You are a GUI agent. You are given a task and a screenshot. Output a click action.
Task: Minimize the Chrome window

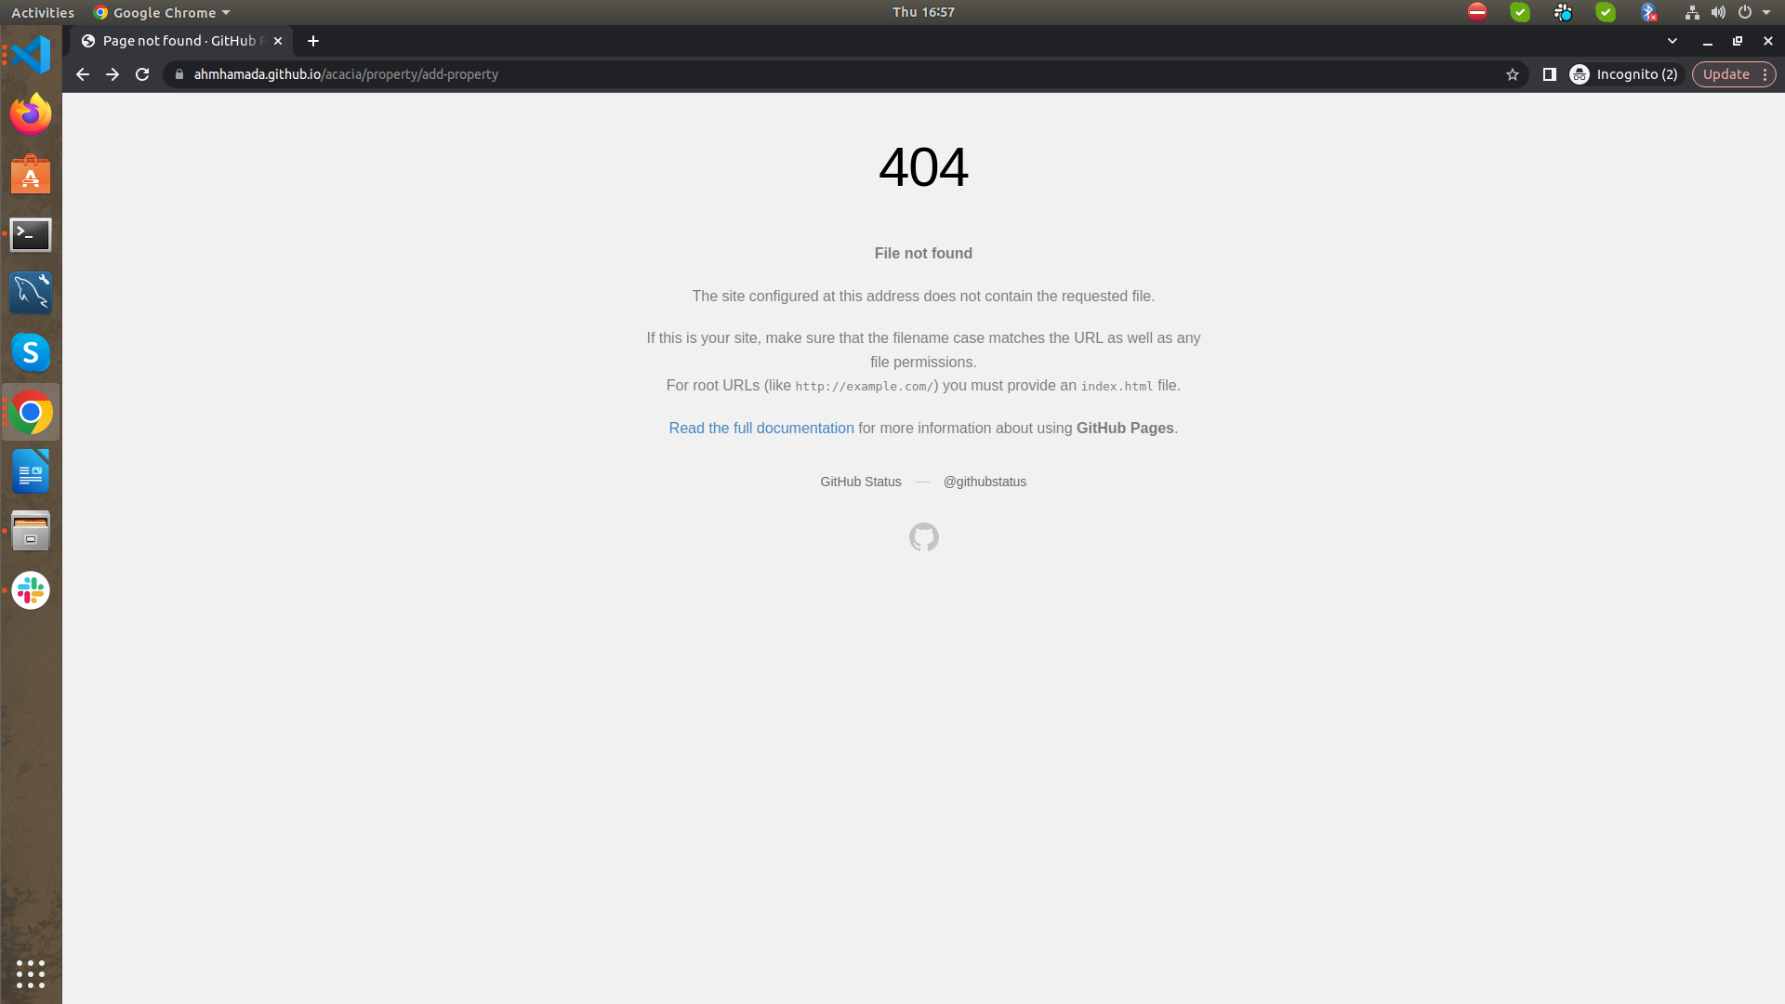(x=1708, y=41)
